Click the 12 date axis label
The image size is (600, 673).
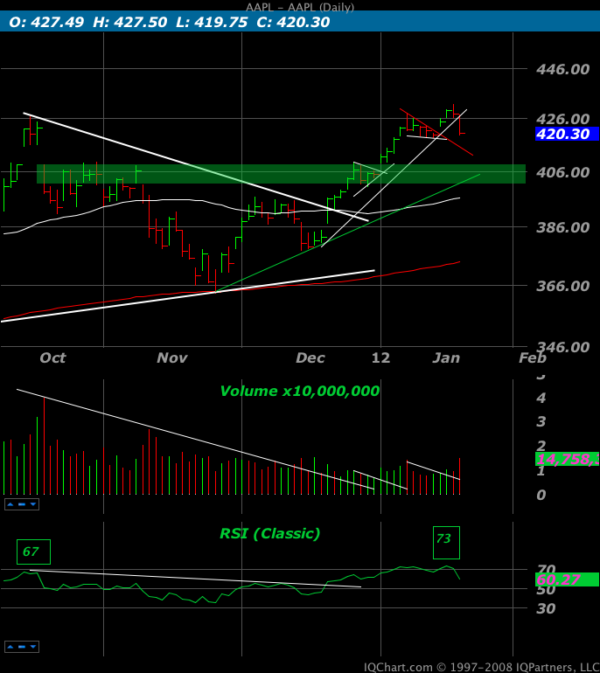click(381, 357)
